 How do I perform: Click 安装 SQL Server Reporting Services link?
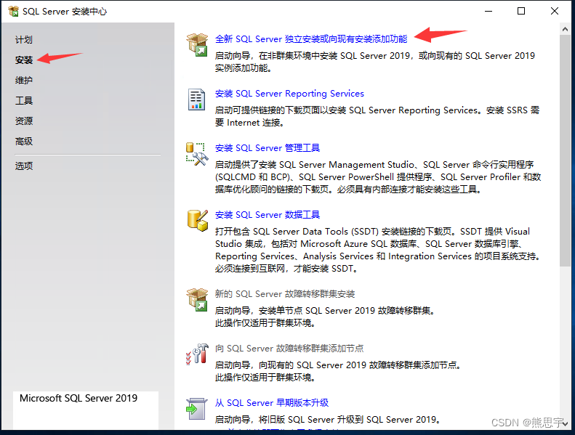[289, 94]
